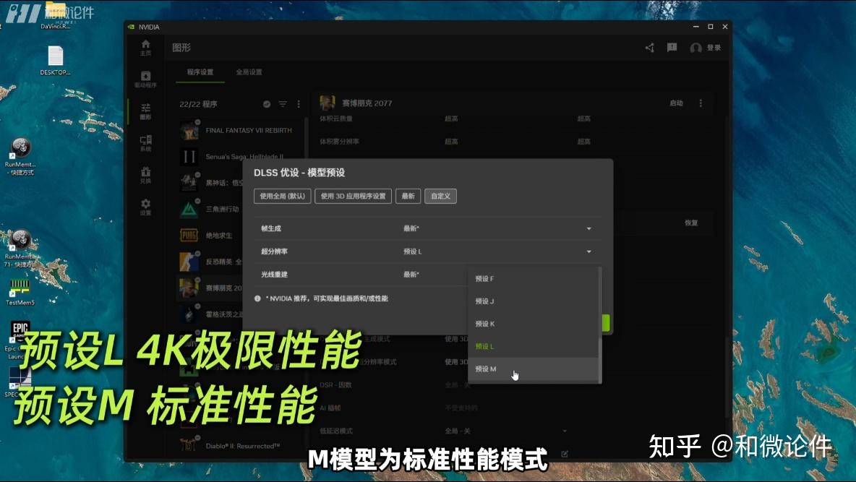This screenshot has height=482, width=856.
Task: Click the 使用 3D 应用程序设置 button
Action: click(x=354, y=196)
